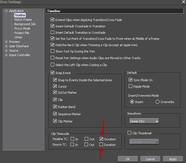Expand the Input Controller tree node
186x163 pixels.
pos(6,55)
